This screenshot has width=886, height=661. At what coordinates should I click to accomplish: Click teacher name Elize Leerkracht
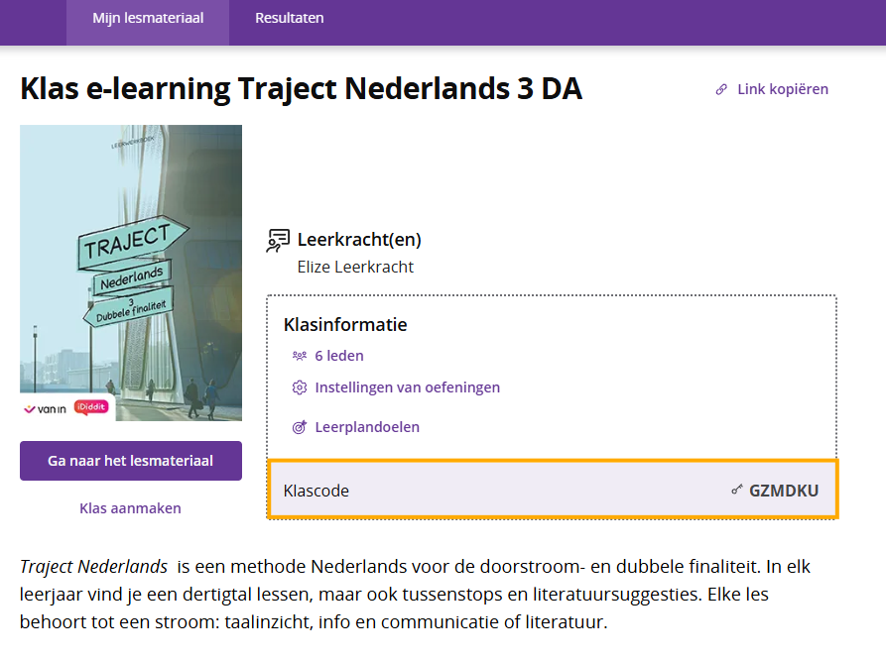[x=355, y=267]
